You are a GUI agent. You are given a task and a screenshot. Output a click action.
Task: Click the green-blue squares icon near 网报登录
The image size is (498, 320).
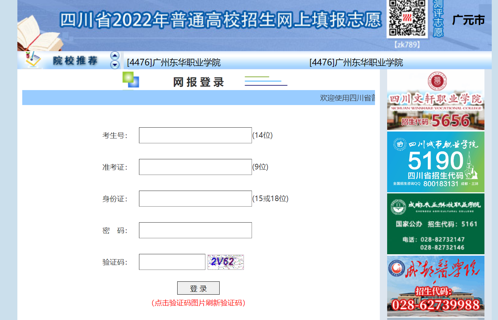(x=131, y=80)
